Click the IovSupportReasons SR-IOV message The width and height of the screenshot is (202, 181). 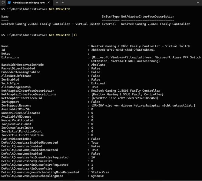click(143, 106)
